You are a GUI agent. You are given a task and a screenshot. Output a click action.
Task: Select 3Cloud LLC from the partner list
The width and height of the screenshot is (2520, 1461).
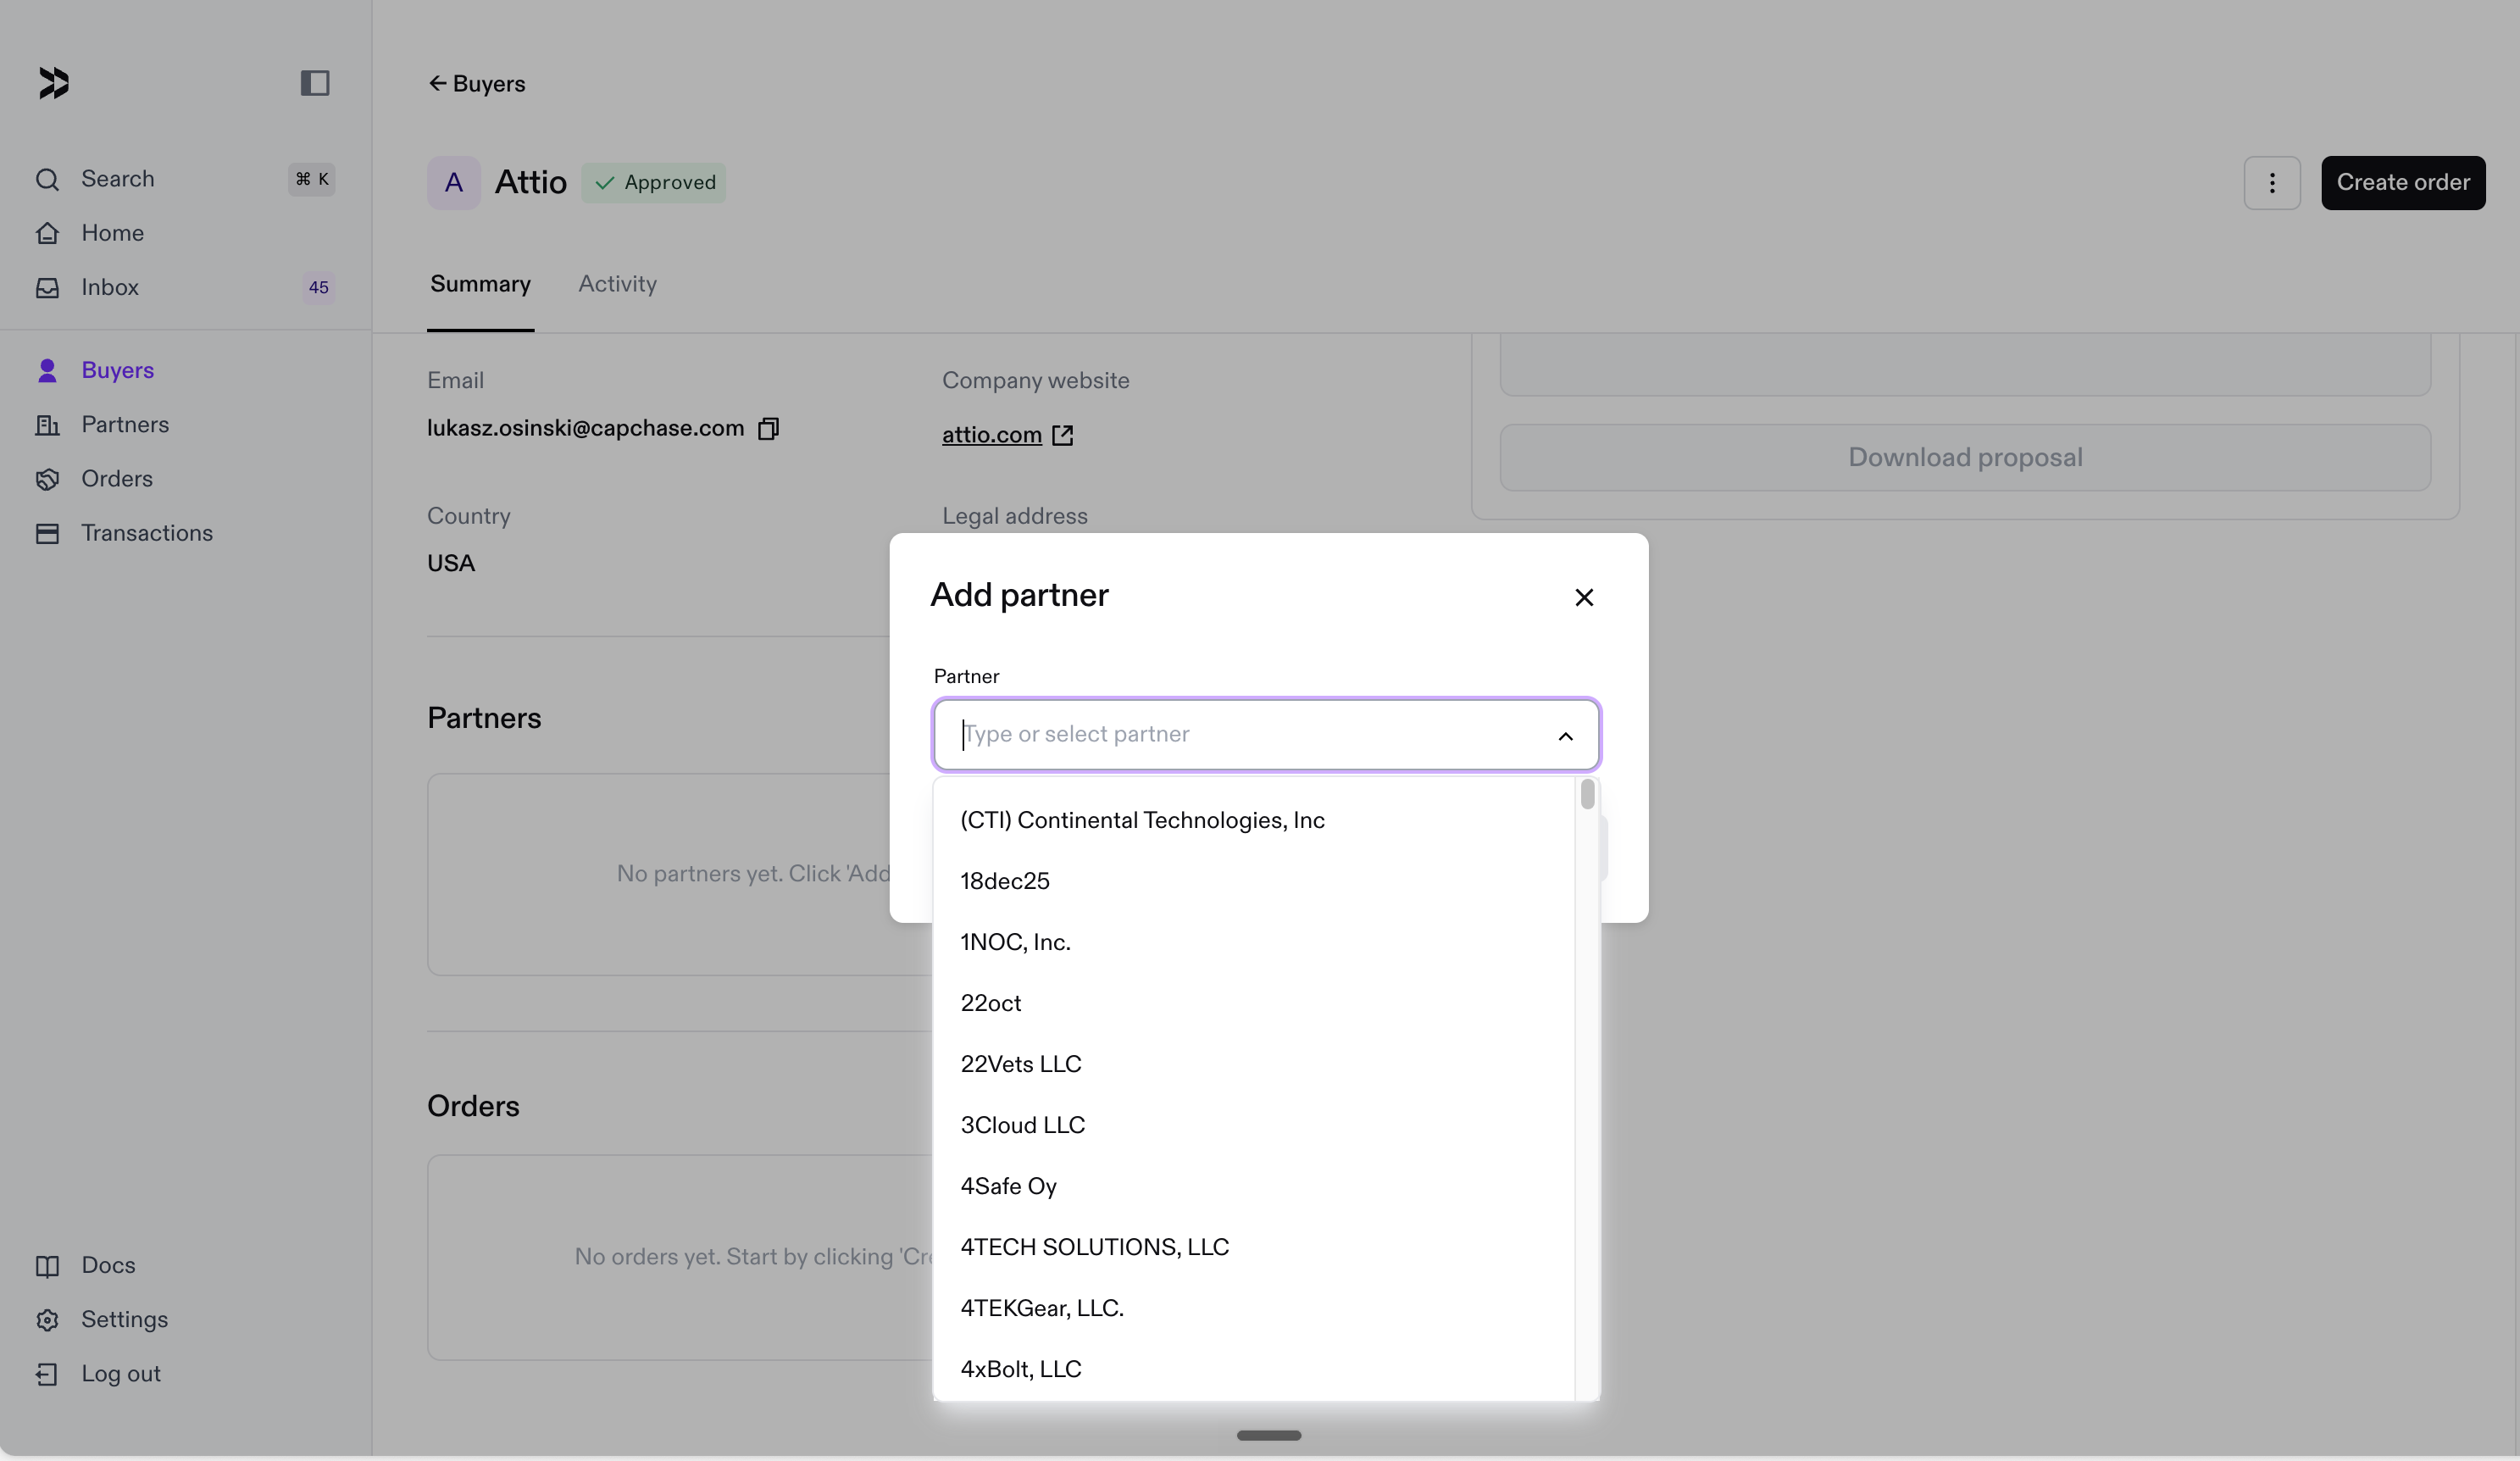pos(1254,1125)
